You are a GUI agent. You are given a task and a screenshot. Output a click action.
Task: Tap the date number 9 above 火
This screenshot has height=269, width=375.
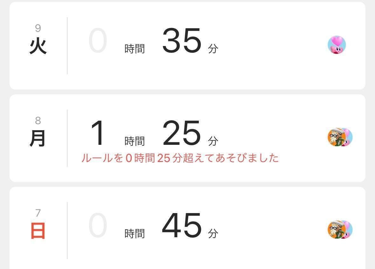click(x=38, y=28)
